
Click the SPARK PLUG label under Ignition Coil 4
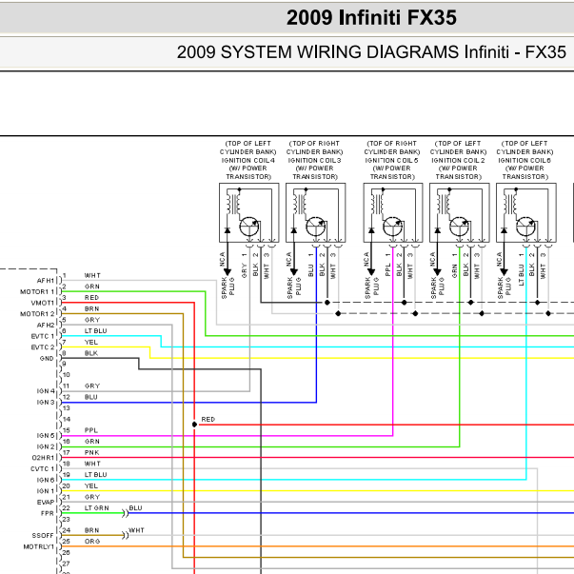(x=228, y=287)
